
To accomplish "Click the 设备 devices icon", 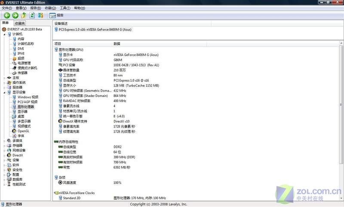I will click(x=9, y=160).
